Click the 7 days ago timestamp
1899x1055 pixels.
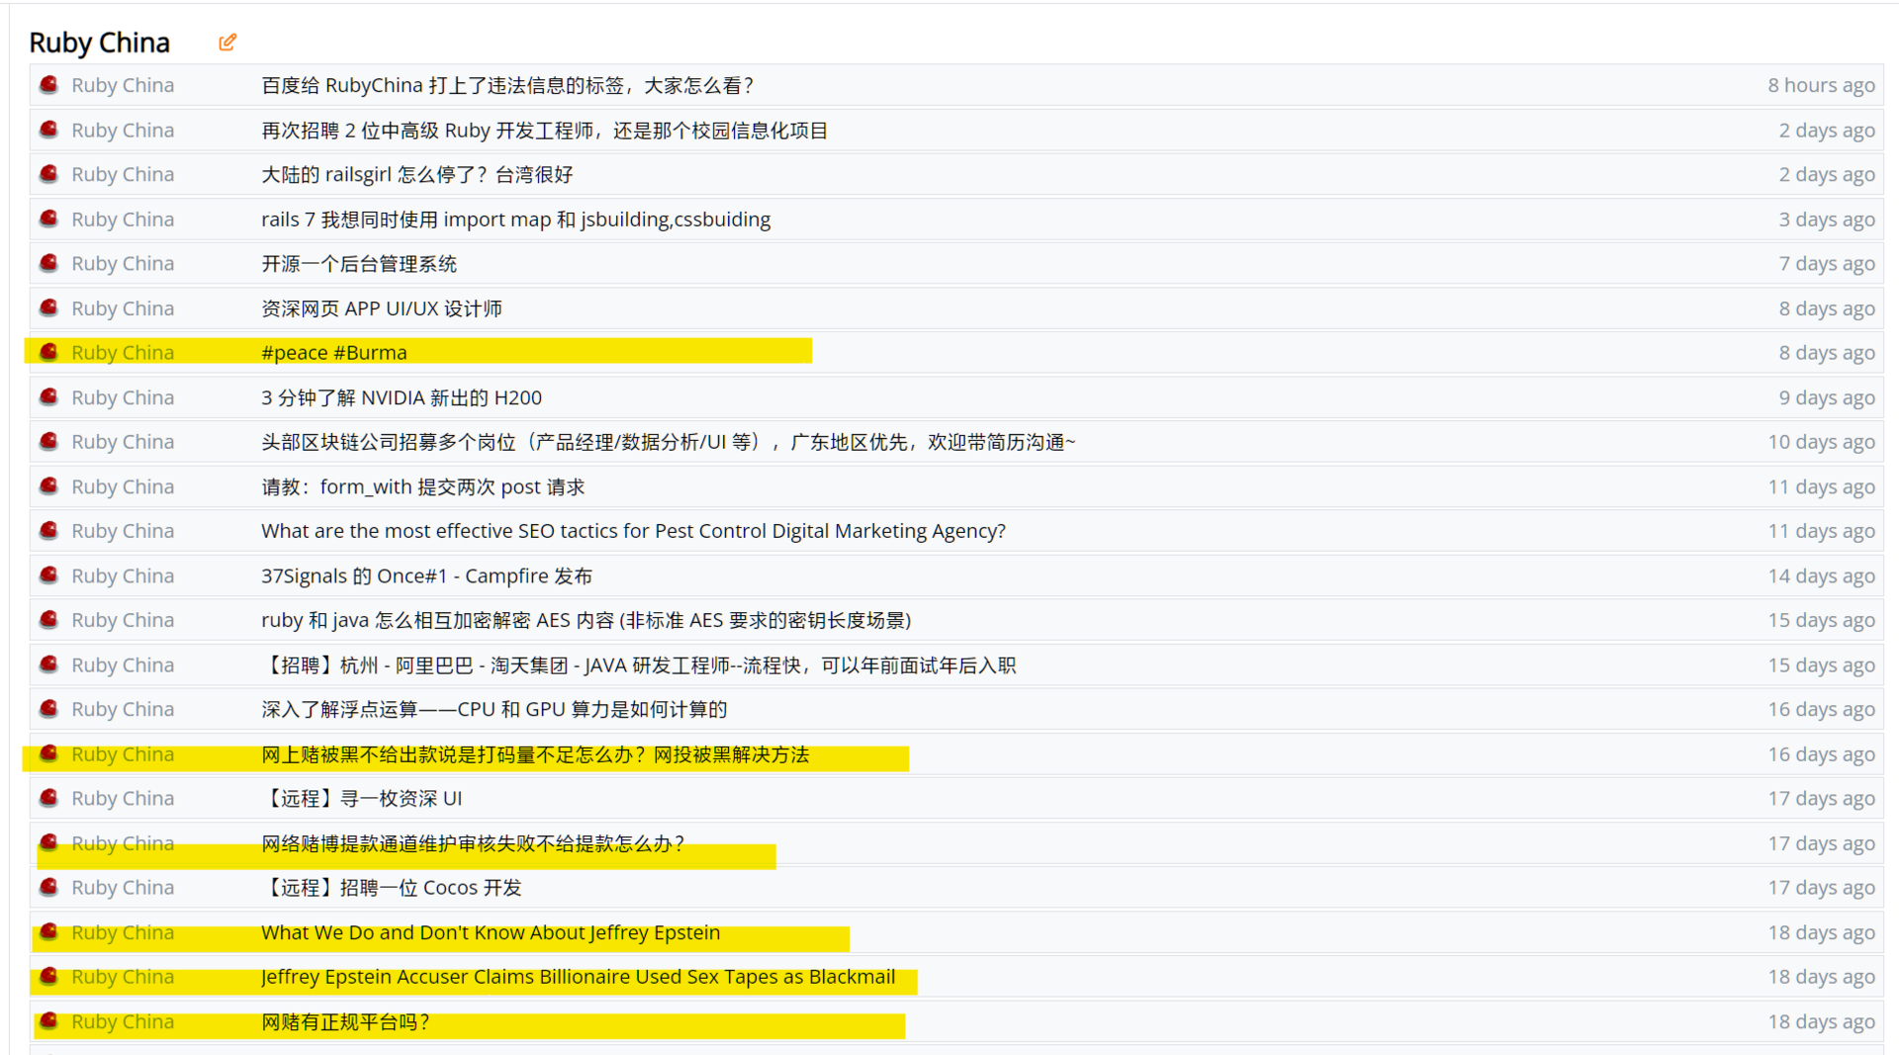click(x=1827, y=263)
